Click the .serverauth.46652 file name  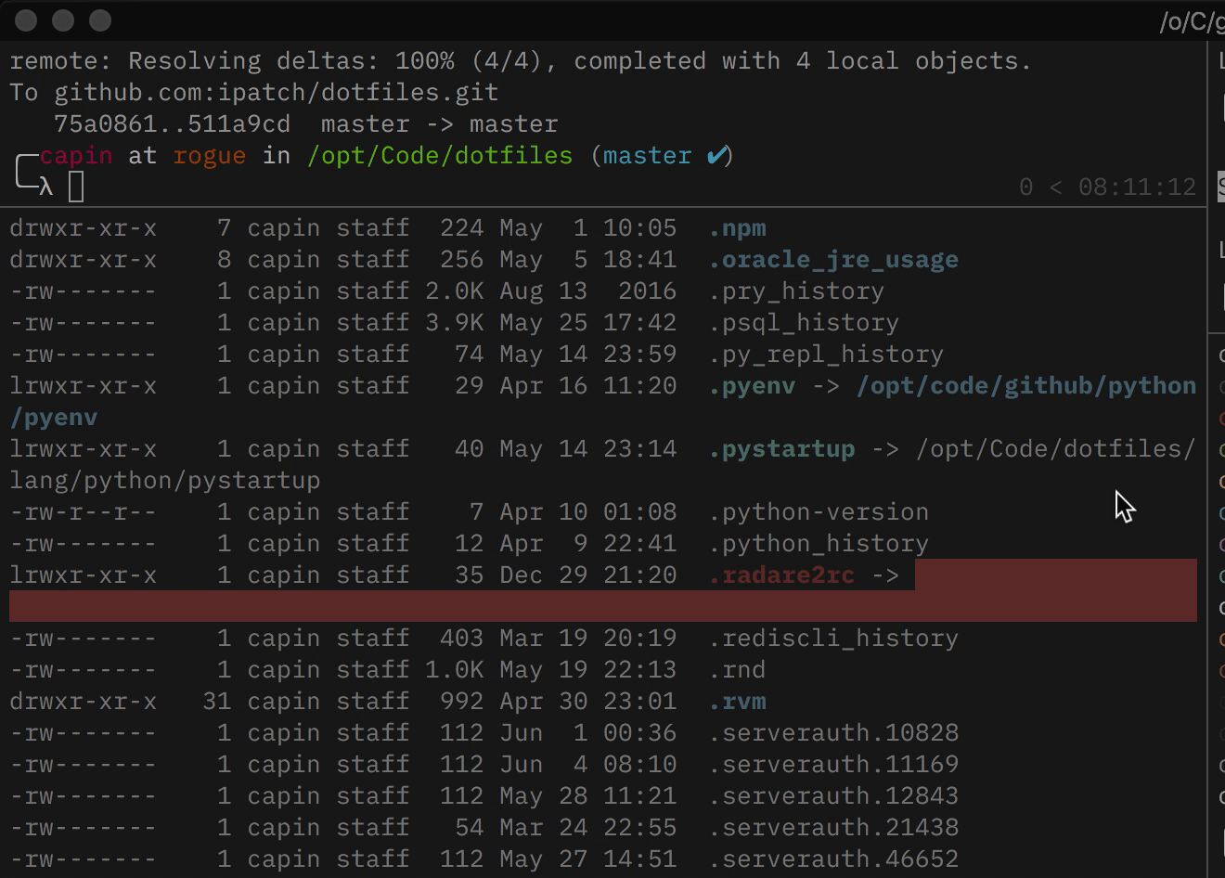pyautogui.click(x=833, y=859)
